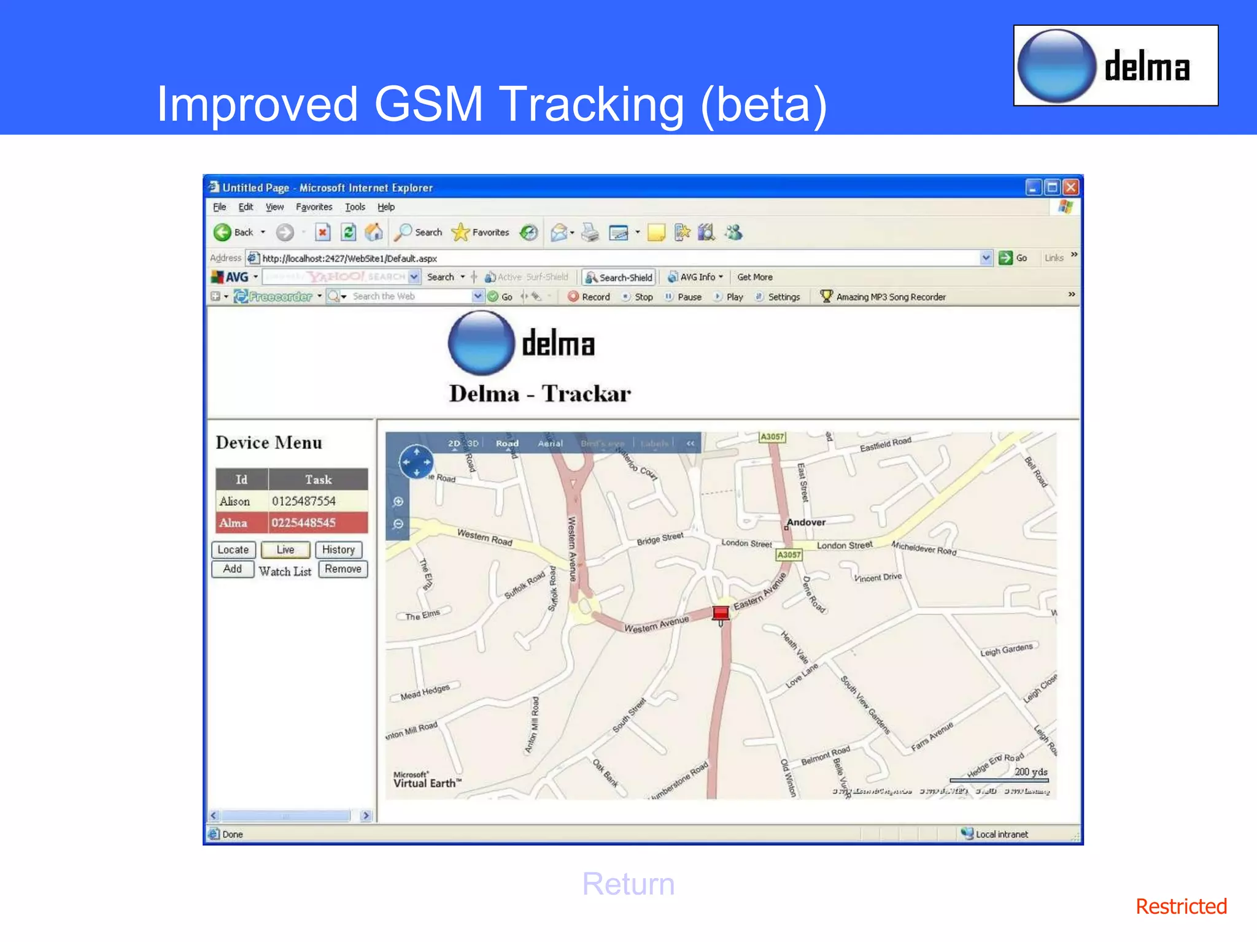
Task: Switch map to 2D mode
Action: point(454,443)
